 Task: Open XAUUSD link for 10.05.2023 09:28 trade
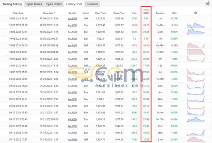click(x=72, y=25)
